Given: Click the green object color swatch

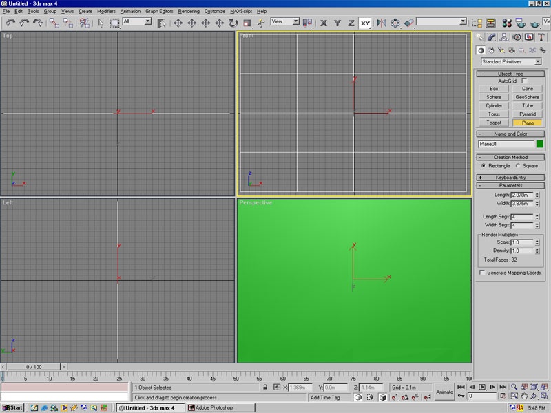Looking at the screenshot, I should tap(540, 144).
